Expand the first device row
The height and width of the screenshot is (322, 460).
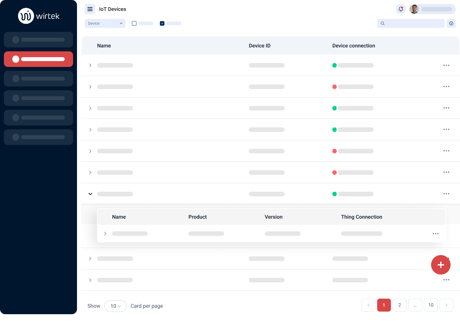click(x=90, y=65)
